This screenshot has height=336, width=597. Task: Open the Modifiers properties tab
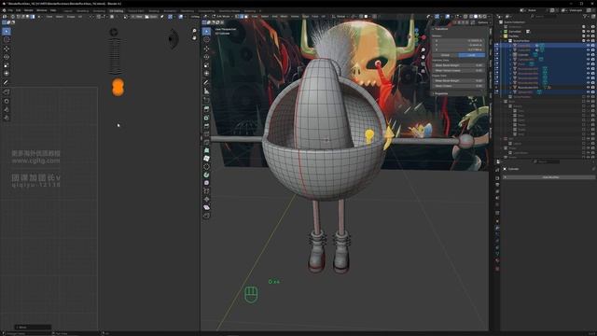coord(497,228)
